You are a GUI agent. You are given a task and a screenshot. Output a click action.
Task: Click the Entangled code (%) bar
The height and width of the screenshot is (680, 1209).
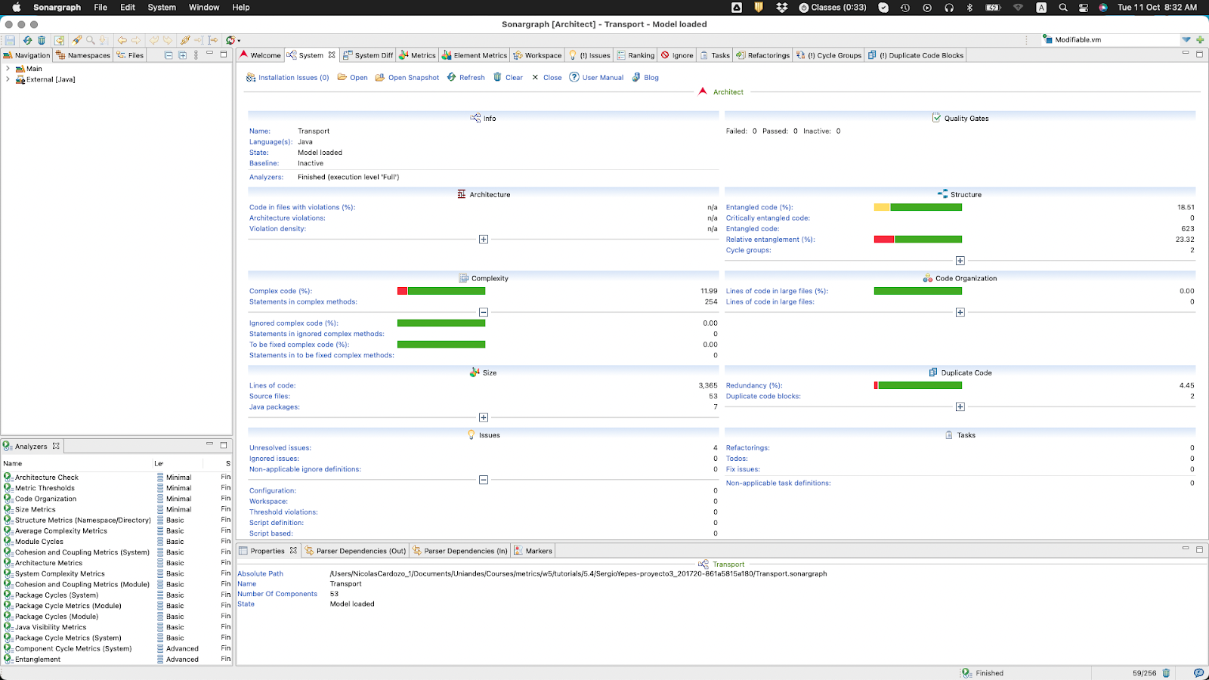(x=918, y=207)
